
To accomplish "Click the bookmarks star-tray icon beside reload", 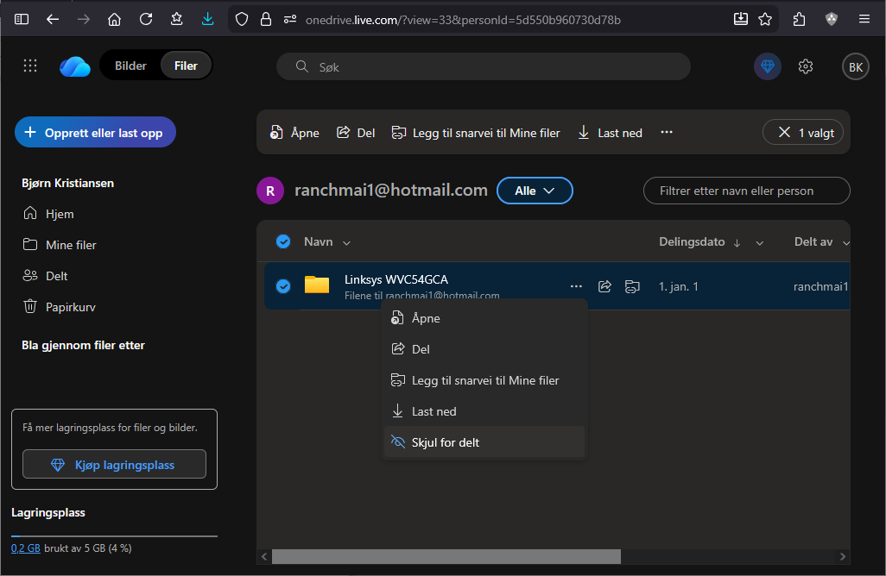I will (176, 19).
